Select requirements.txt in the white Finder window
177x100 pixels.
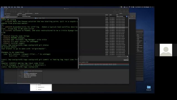[x=41, y=87]
